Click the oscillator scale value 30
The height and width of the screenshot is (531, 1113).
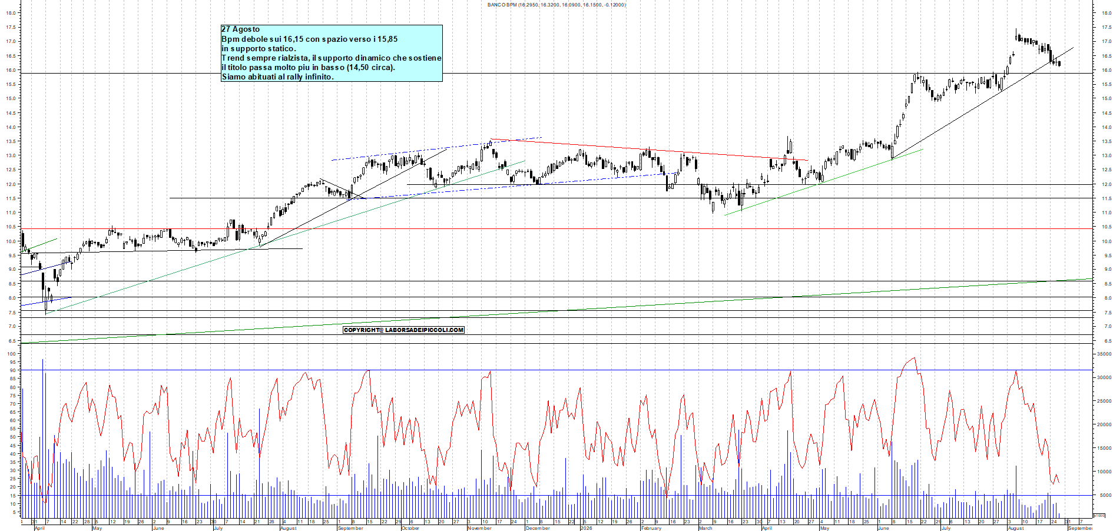click(13, 470)
